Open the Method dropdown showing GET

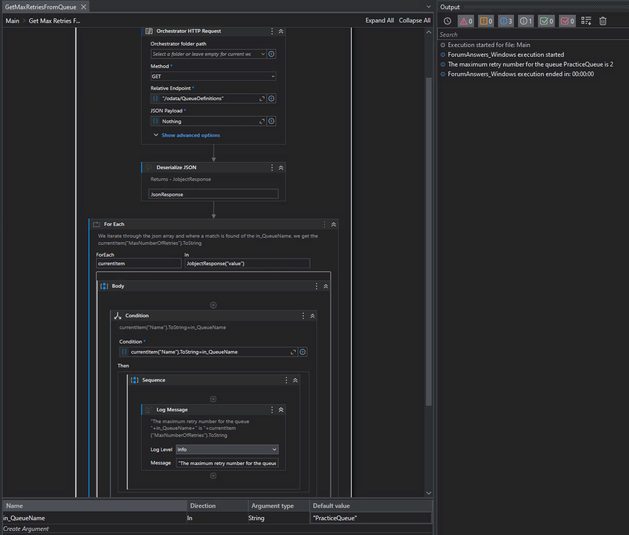(x=213, y=76)
